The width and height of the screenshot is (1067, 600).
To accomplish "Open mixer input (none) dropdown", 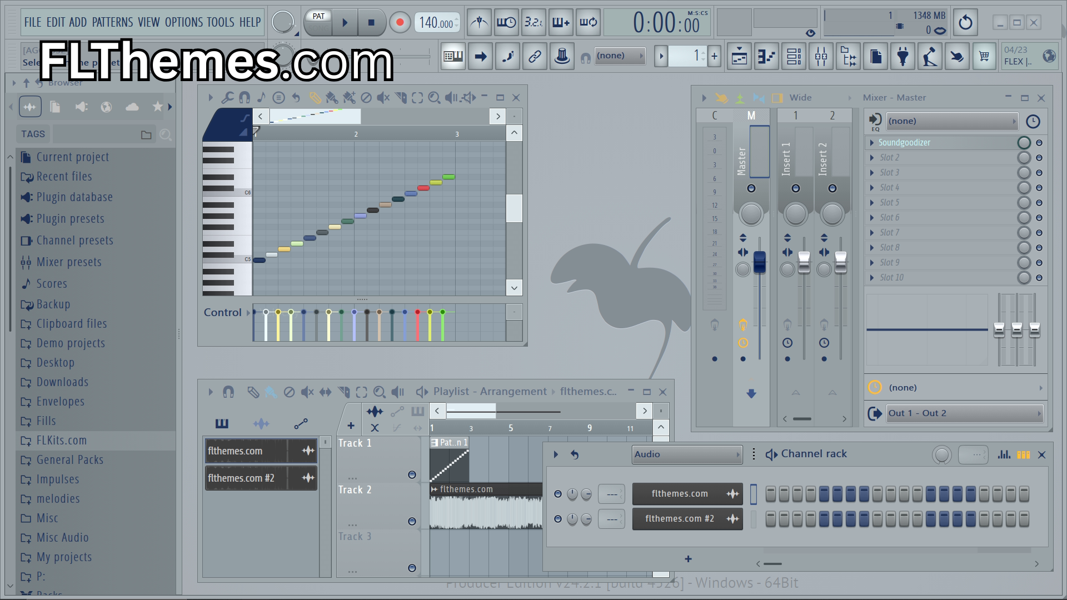I will coord(951,121).
